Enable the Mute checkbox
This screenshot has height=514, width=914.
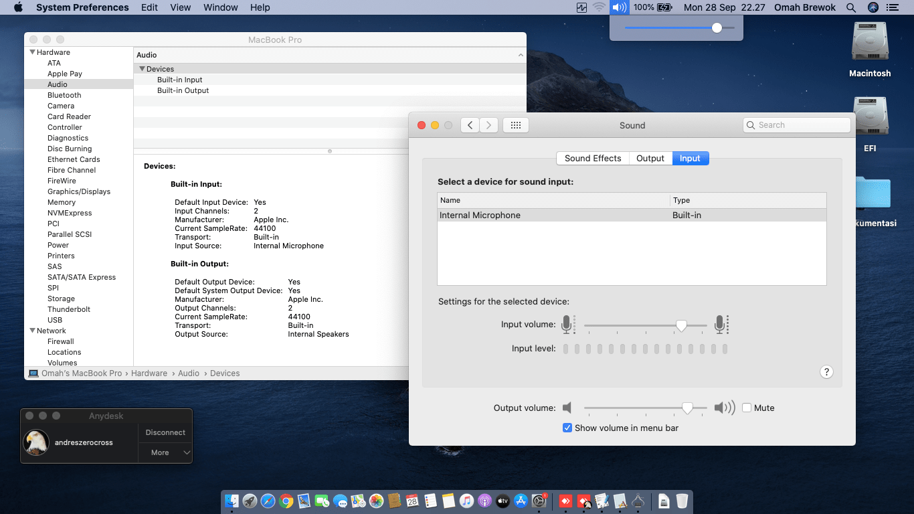click(747, 408)
